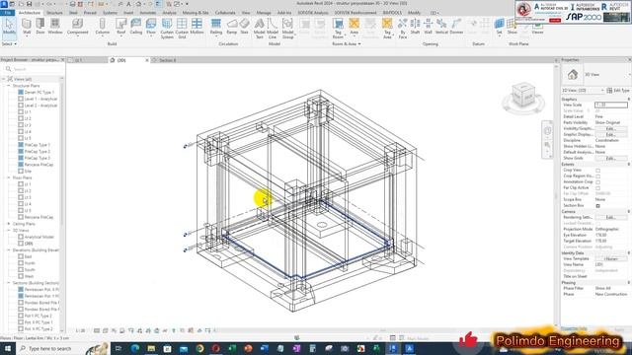
Task: Pick the Curtain Grid tool
Action: tap(182, 29)
